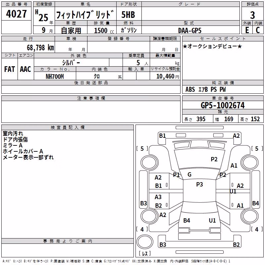The width and height of the screenshot is (265, 265).
Task: Click registration month 9 月
Action: (47, 30)
